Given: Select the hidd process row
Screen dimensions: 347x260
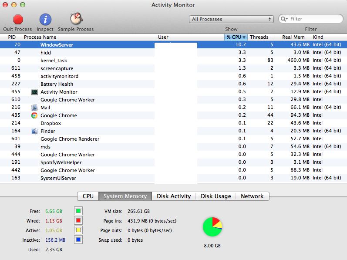Looking at the screenshot, I should pyautogui.click(x=173, y=53).
